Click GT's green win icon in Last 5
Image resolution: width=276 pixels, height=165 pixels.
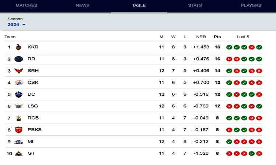pyautogui.click(x=252, y=154)
